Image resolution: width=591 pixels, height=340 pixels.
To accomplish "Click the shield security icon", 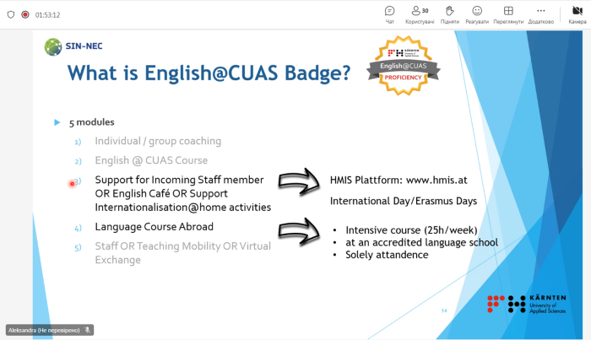I will 10,14.
